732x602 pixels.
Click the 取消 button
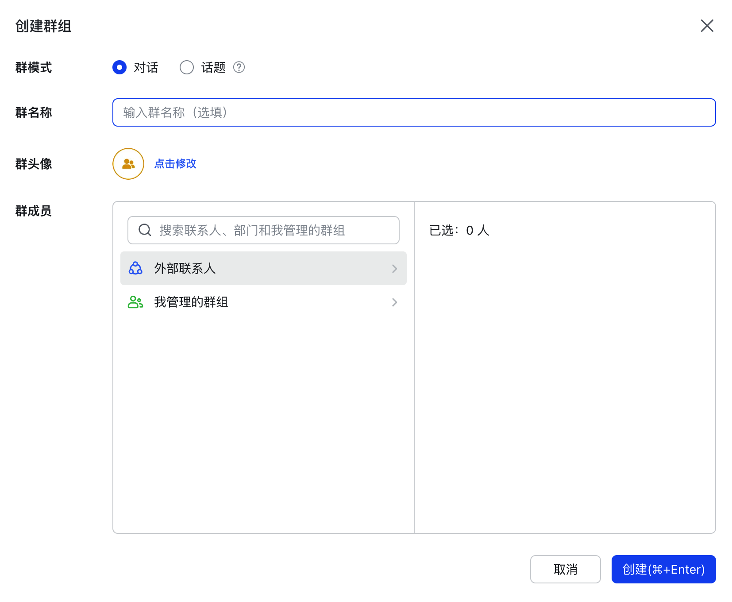point(565,569)
